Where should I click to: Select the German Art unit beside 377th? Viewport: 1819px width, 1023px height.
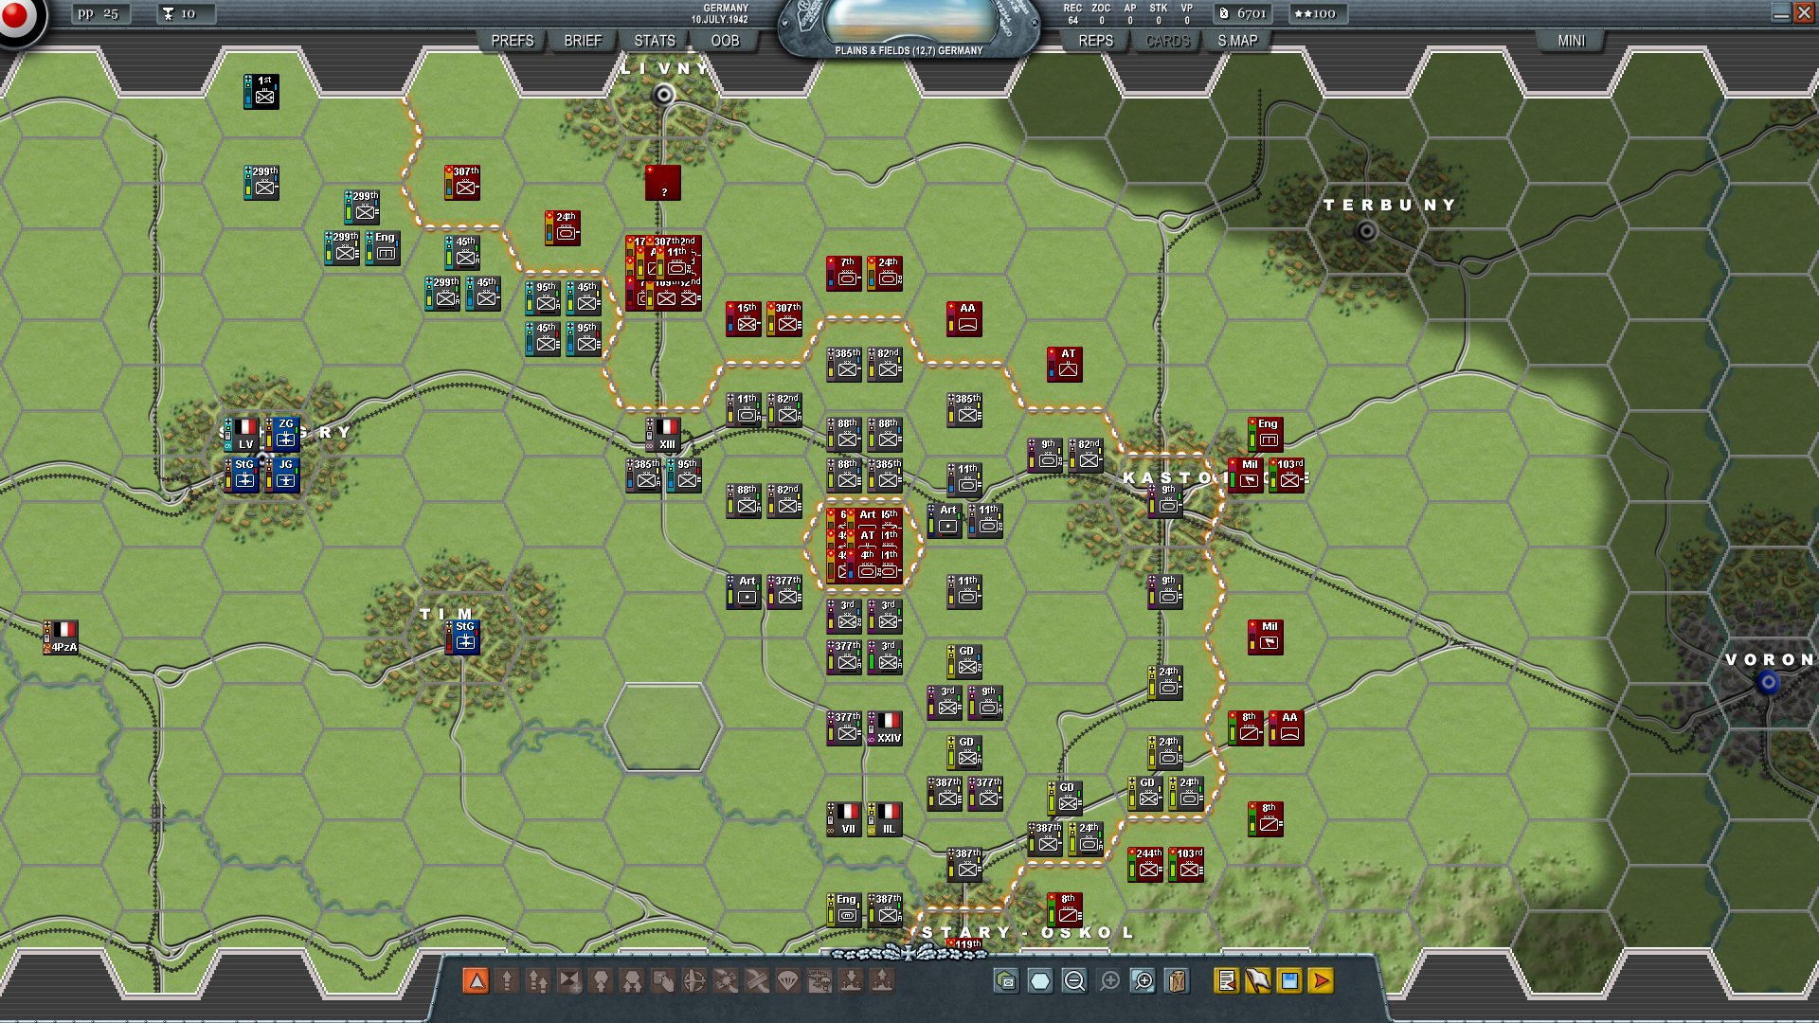coord(744,591)
